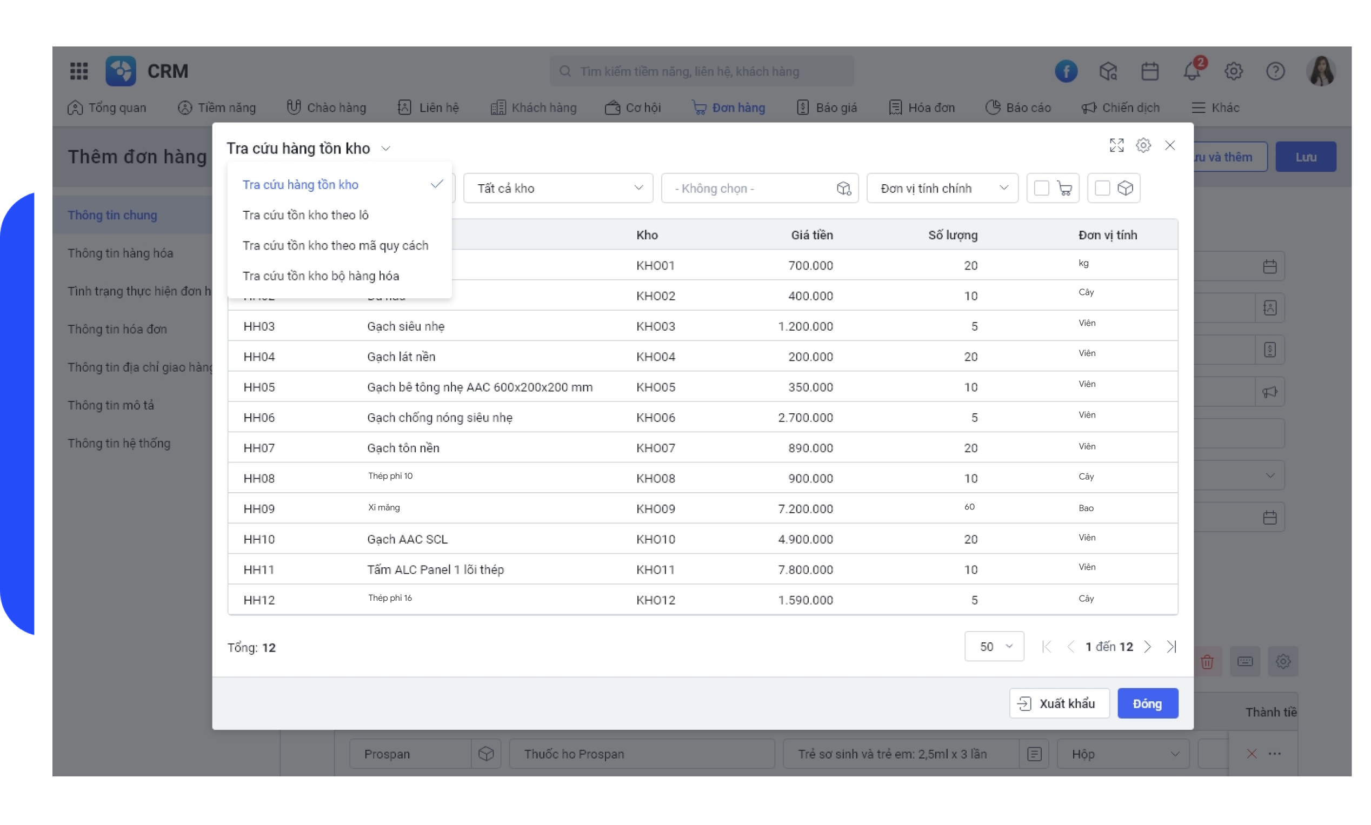Go to the next page of results

(1147, 646)
